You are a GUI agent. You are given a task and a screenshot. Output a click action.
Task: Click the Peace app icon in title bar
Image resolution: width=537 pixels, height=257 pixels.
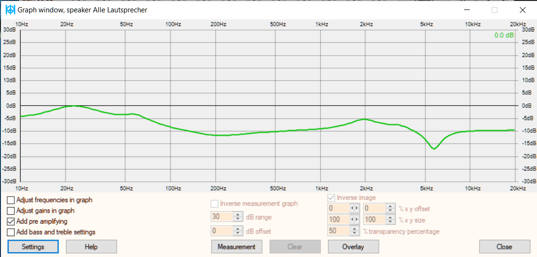point(10,10)
